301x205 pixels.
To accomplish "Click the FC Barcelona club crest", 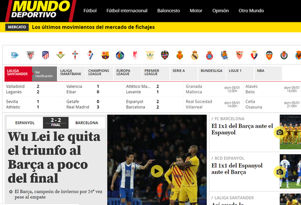I will (105, 55).
